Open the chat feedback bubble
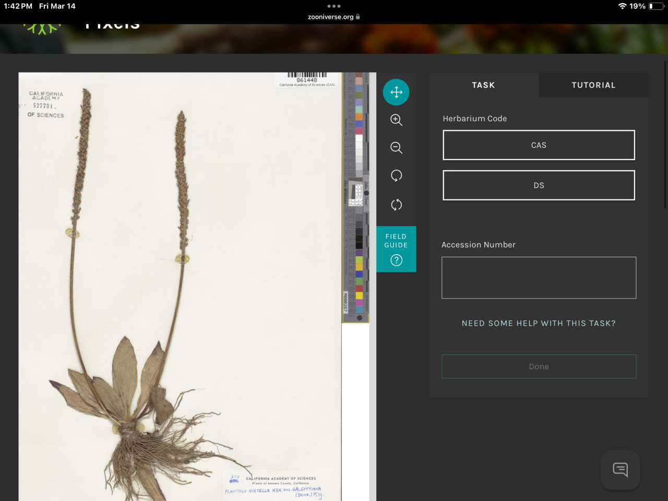This screenshot has height=501, width=668. 620,470
